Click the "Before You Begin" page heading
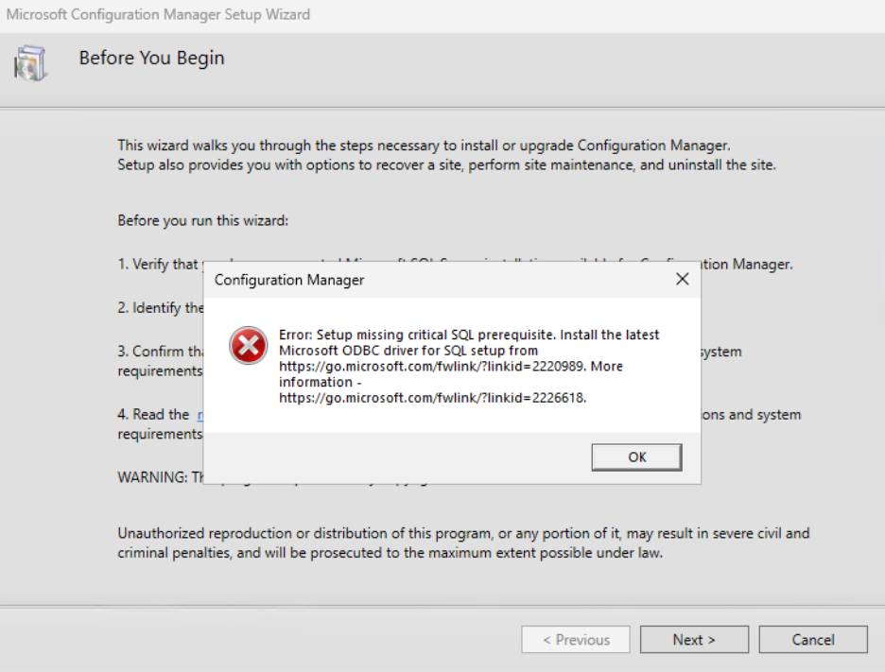Screen dimensions: 885x672 [x=151, y=59]
